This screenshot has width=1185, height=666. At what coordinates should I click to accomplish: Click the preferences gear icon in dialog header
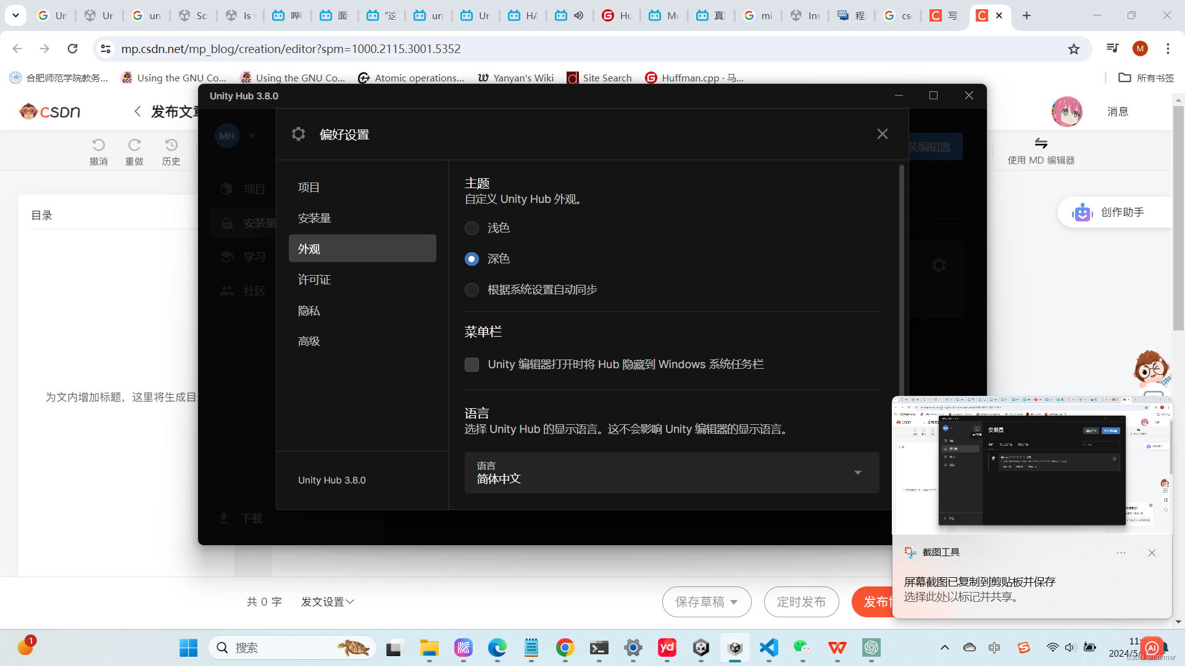tap(299, 134)
